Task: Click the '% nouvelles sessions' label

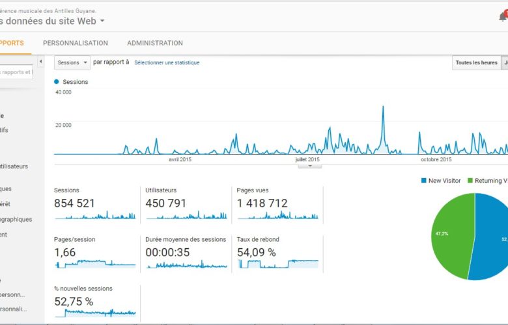Action: point(83,289)
